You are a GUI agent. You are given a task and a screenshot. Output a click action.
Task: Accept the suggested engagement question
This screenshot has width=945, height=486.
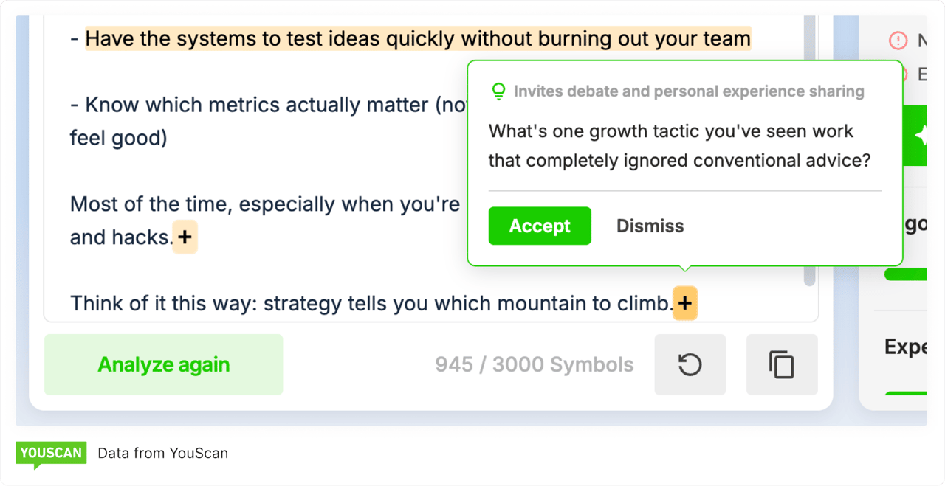(x=539, y=226)
